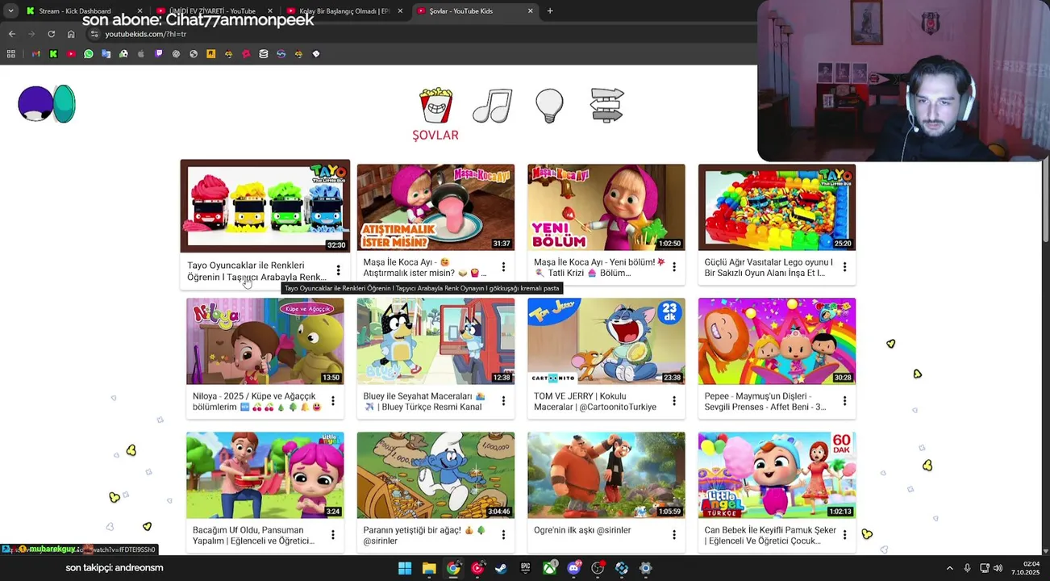Open Windows Start menu
The width and height of the screenshot is (1050, 581).
point(405,568)
